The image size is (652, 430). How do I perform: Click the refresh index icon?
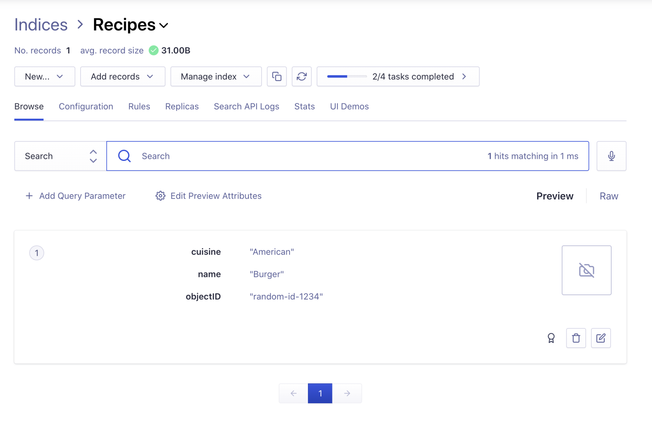(x=301, y=77)
